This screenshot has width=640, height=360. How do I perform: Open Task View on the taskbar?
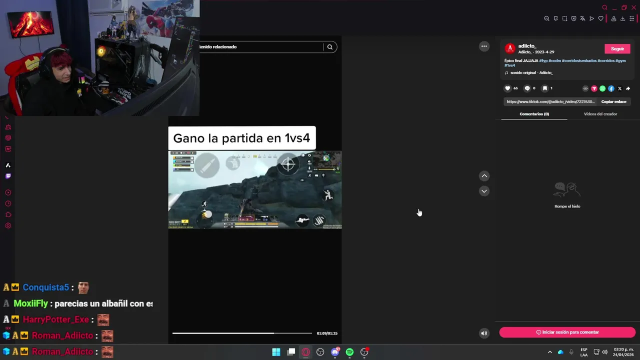pyautogui.click(x=291, y=352)
